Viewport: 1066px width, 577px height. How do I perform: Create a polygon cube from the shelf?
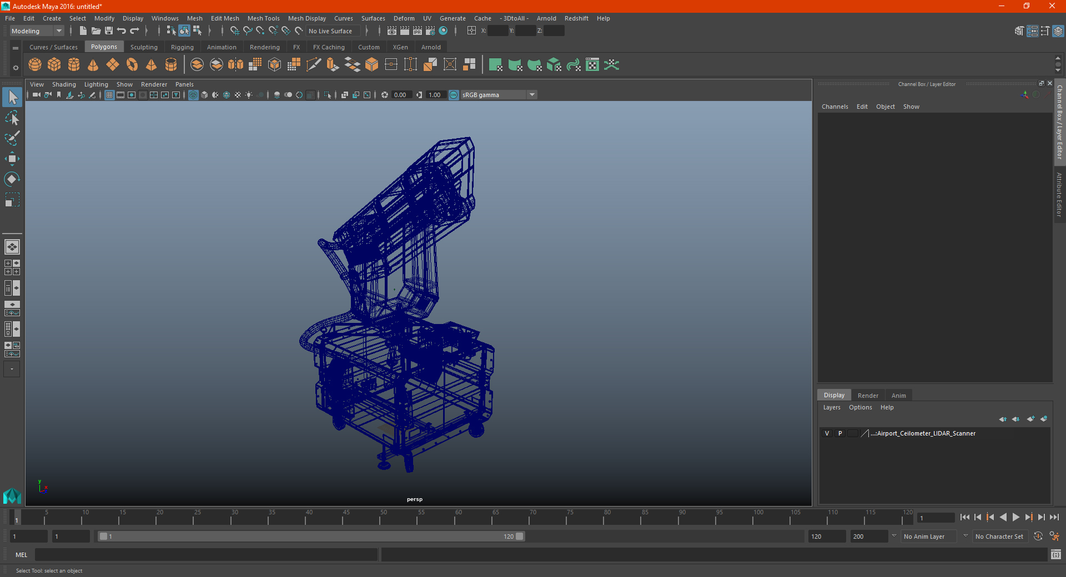click(54, 65)
